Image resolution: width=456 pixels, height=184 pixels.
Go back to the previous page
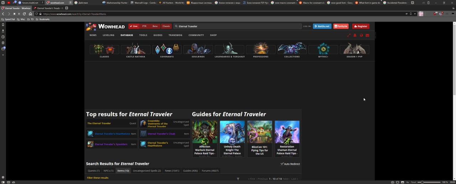(x=3, y=14)
